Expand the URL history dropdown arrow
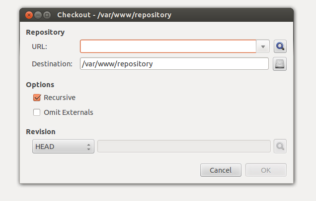316x201 pixels. 263,47
